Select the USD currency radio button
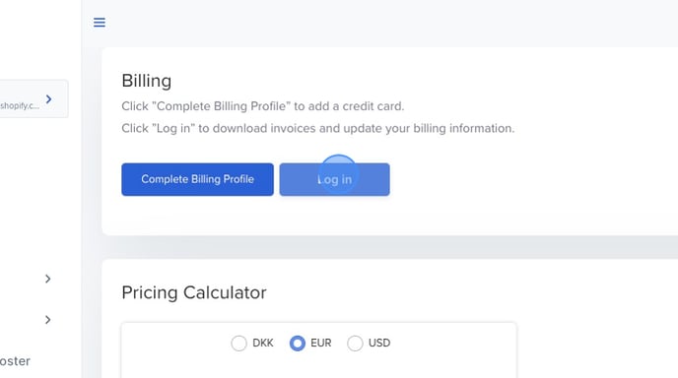 coord(355,344)
